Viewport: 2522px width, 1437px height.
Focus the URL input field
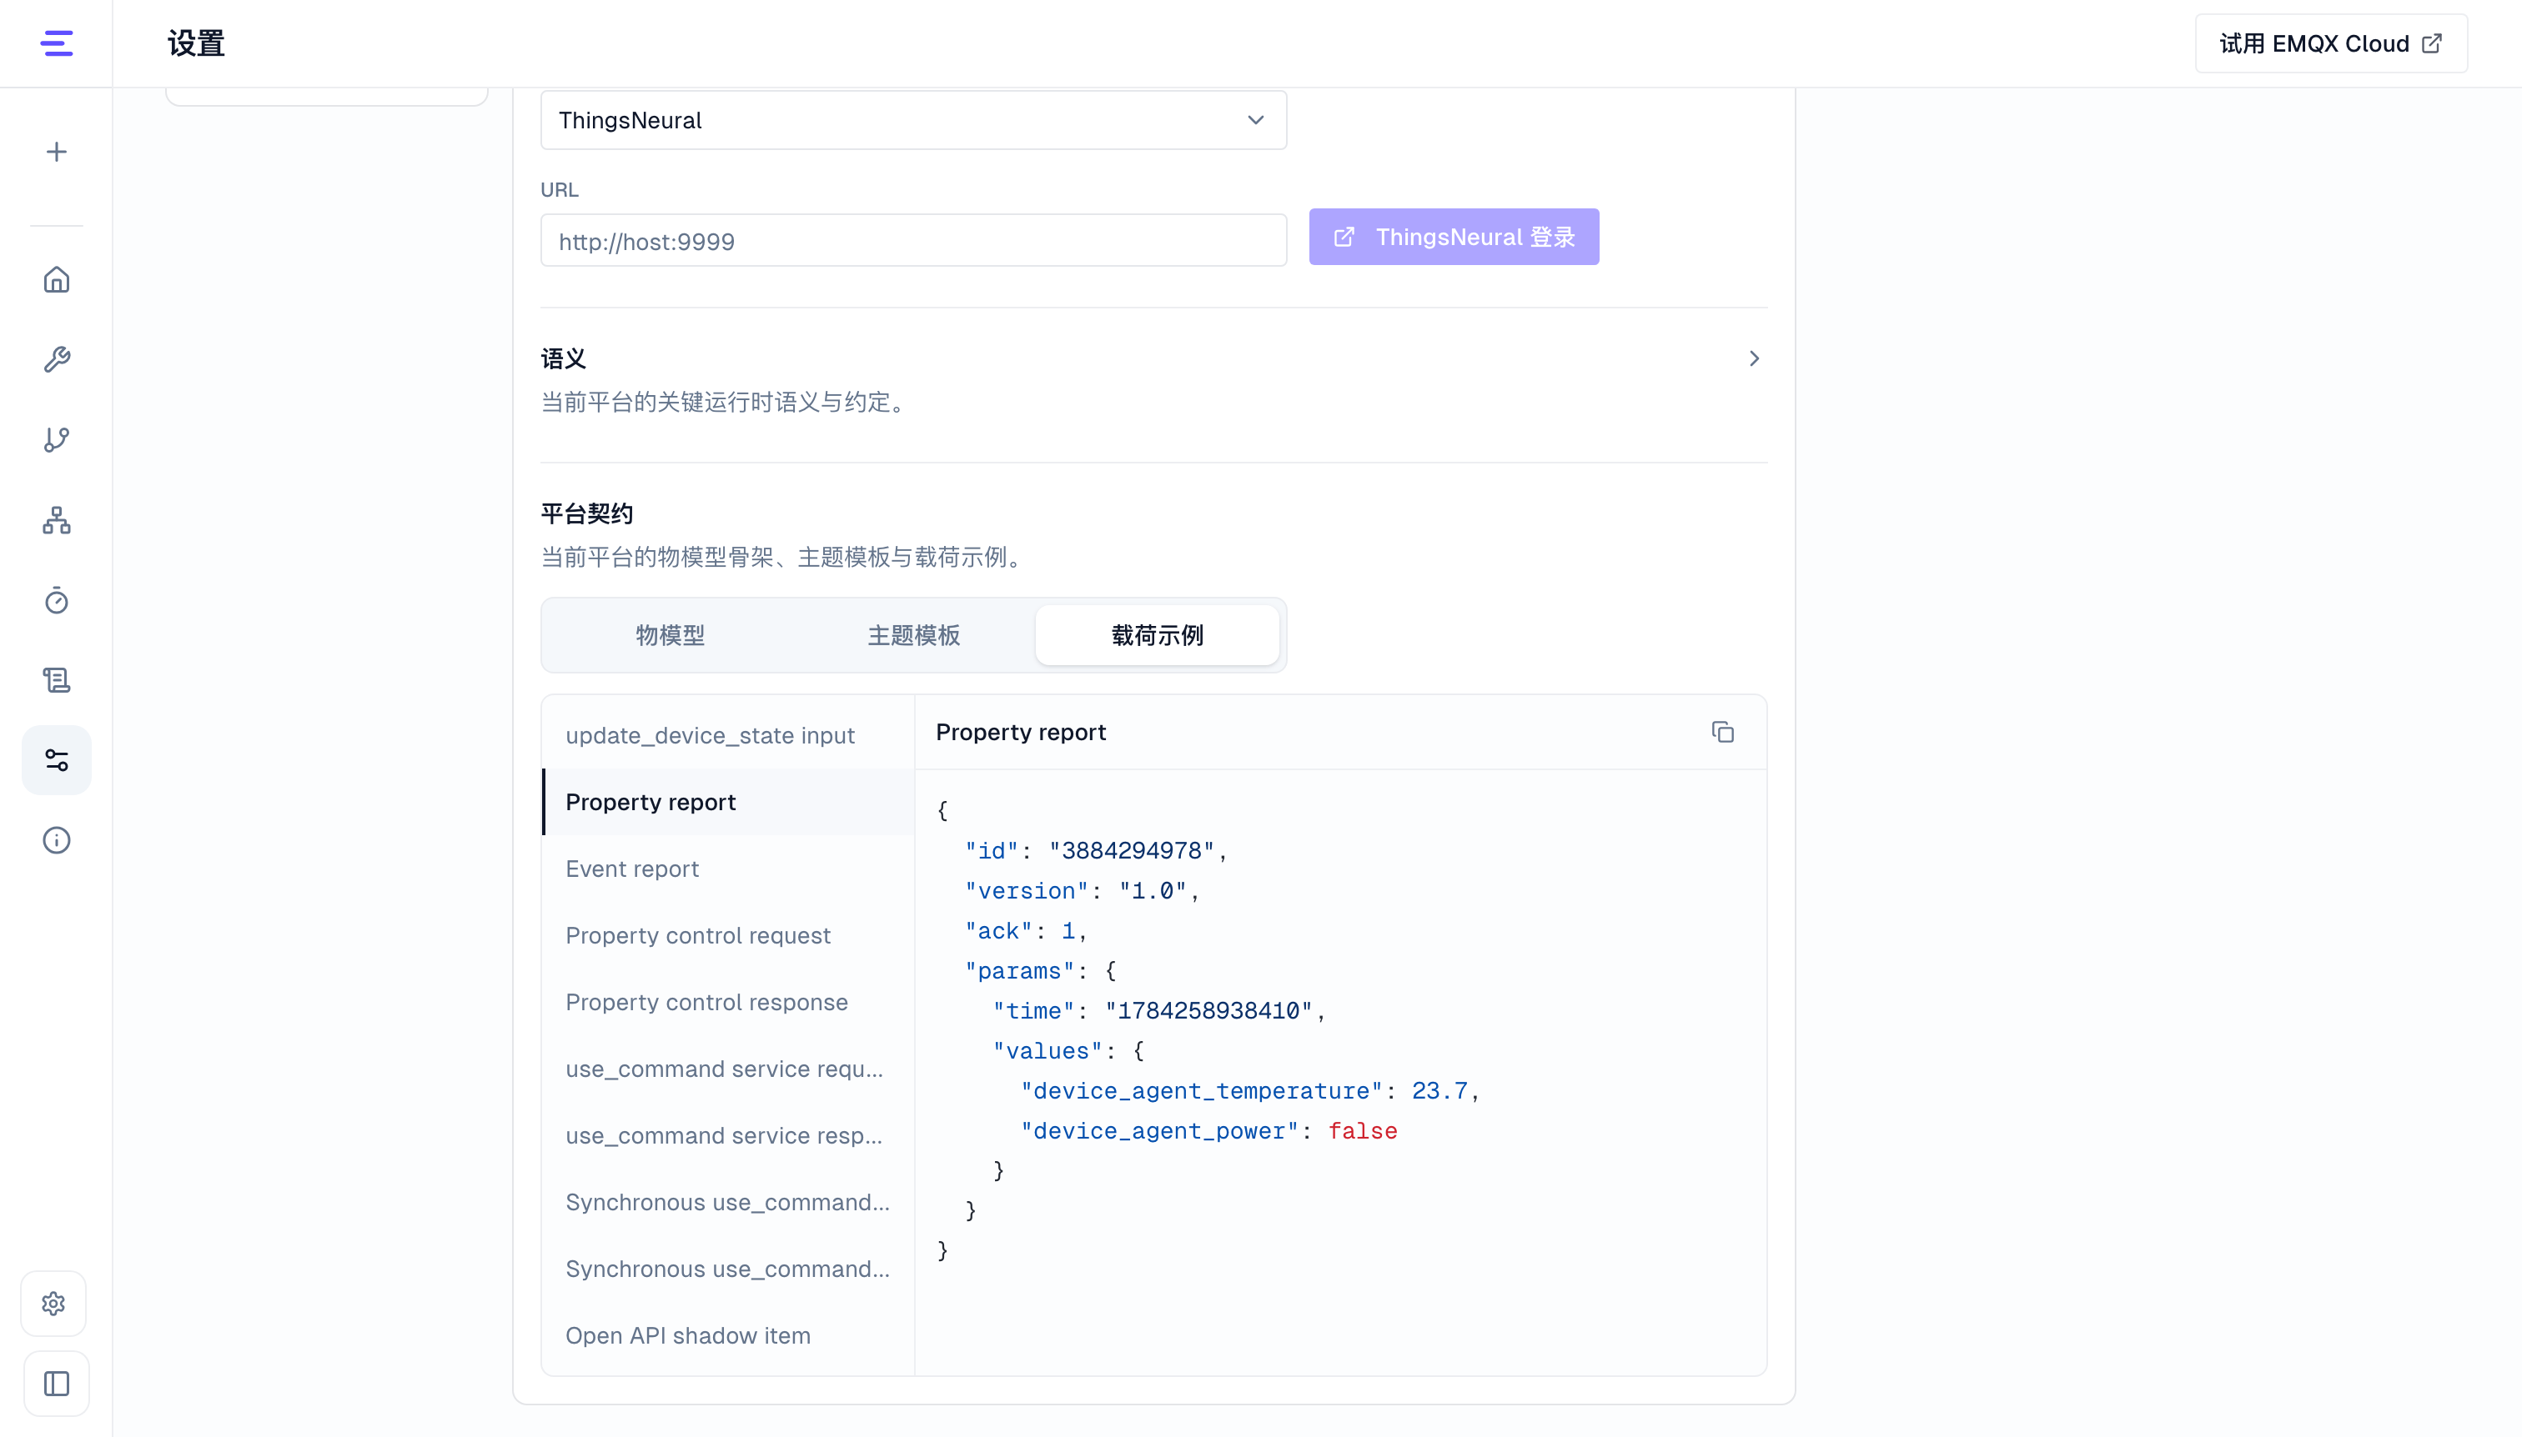pyautogui.click(x=913, y=241)
